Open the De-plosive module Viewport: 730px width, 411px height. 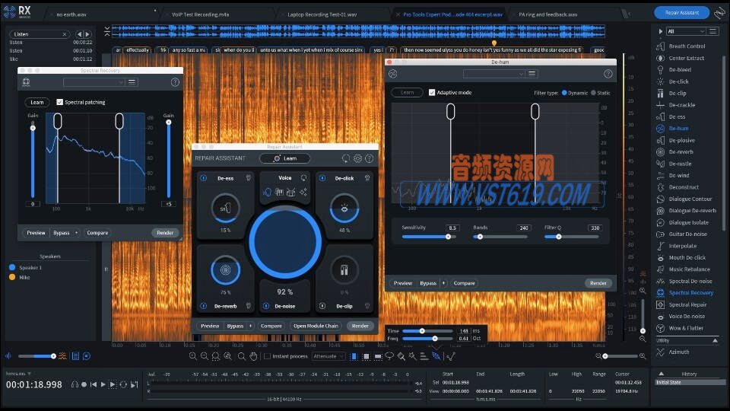[681, 140]
